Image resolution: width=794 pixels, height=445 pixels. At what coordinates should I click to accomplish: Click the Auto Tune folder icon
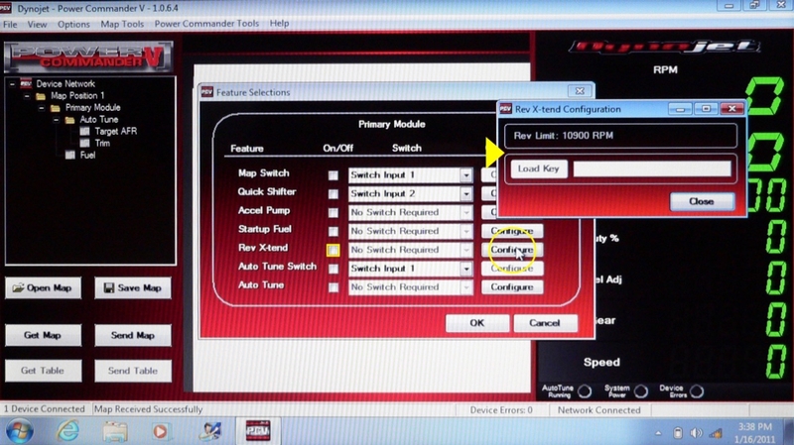click(69, 119)
